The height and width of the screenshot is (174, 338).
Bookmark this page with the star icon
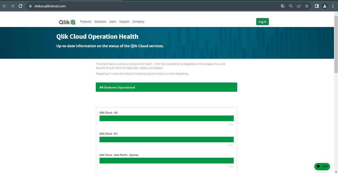coord(307,6)
